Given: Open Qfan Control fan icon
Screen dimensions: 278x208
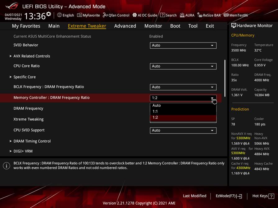Looking at the screenshot, I should point(105,15).
